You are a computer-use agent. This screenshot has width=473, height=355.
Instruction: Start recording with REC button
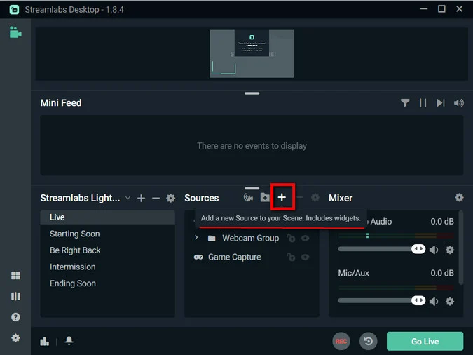(x=341, y=342)
